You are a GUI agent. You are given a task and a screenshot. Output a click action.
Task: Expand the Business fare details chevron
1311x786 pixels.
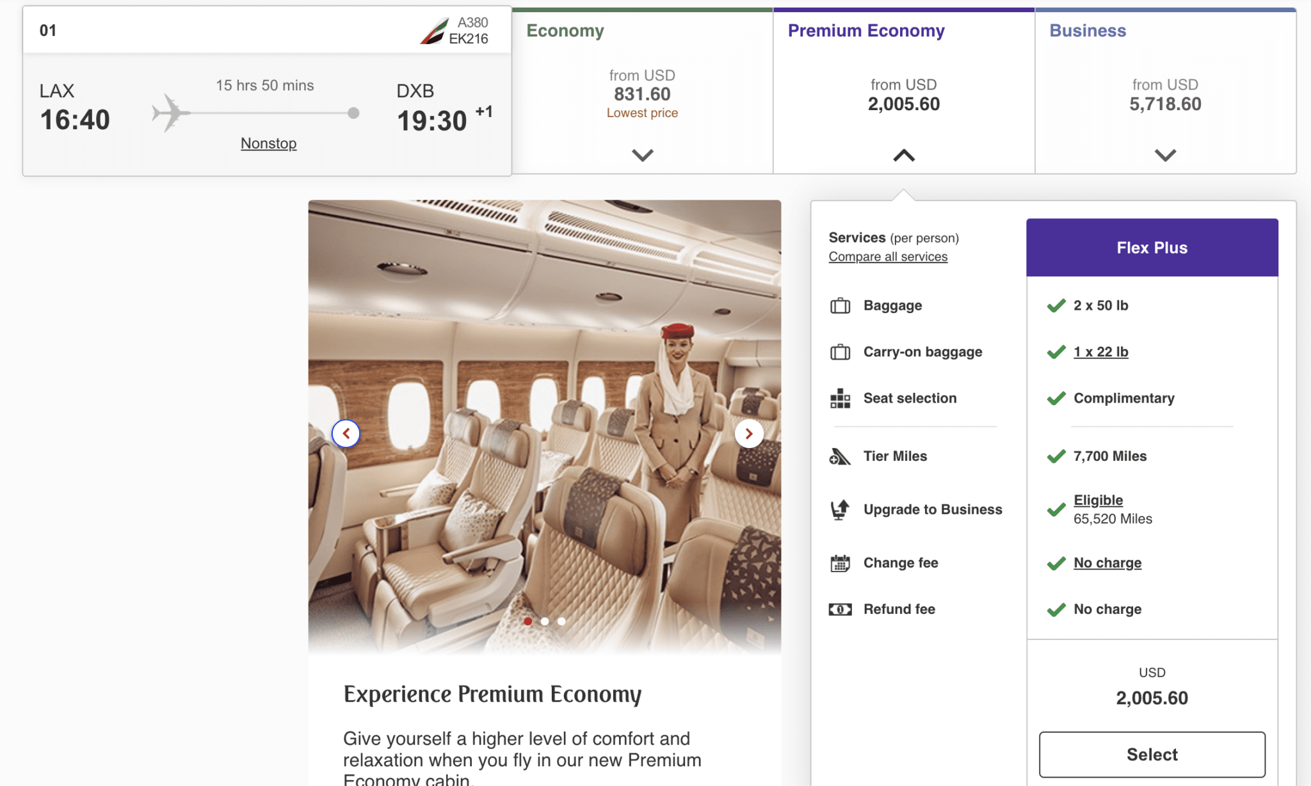1165,155
